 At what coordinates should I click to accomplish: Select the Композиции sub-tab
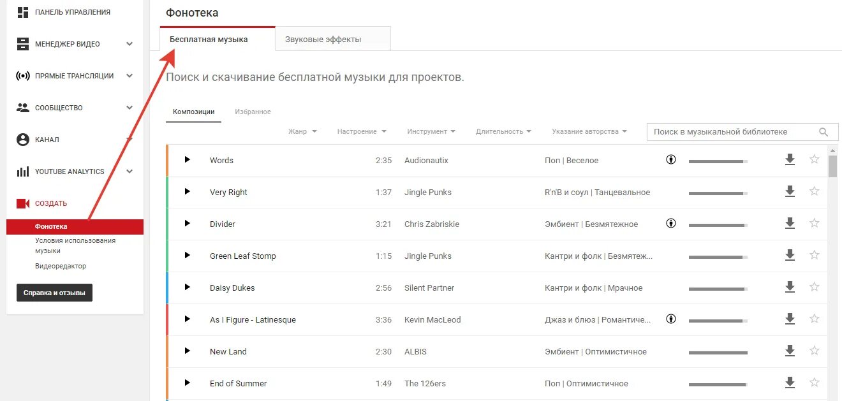click(194, 112)
